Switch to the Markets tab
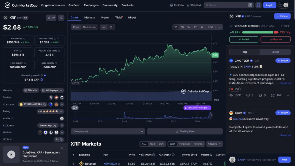 coord(89,18)
